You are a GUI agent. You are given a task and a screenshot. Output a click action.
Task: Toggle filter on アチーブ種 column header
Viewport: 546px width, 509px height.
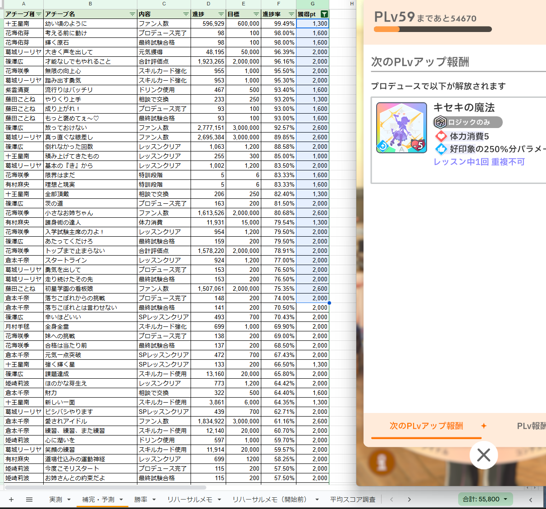pyautogui.click(x=39, y=14)
